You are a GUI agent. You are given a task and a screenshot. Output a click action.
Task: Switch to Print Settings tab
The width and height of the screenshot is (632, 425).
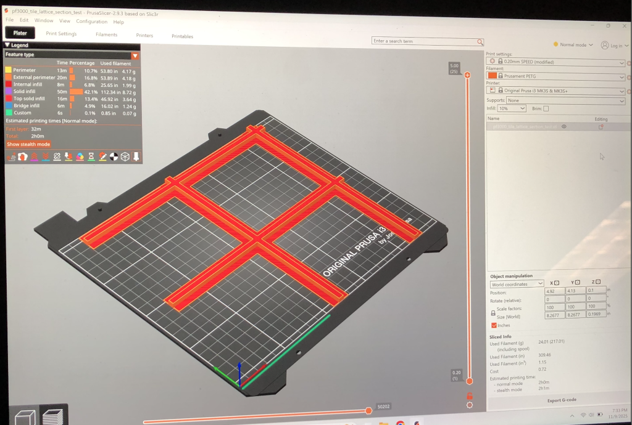pyautogui.click(x=61, y=34)
